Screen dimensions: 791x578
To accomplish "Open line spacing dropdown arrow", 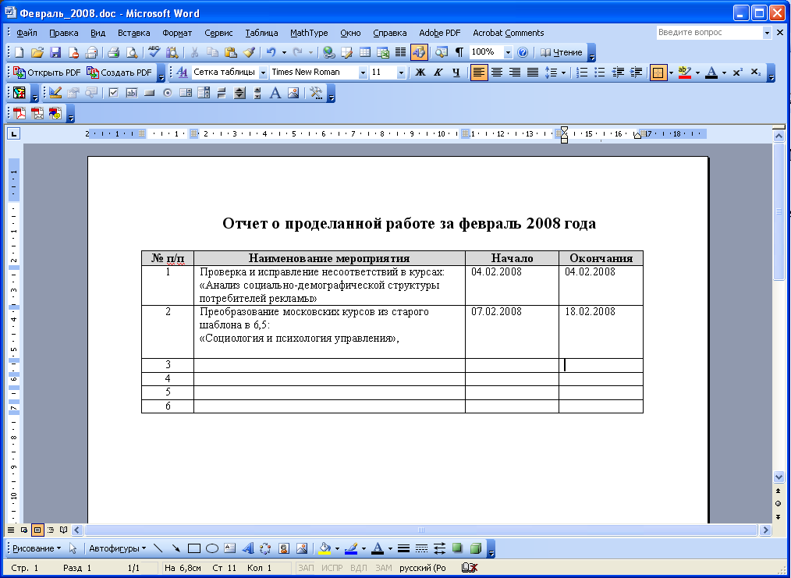I will [563, 73].
